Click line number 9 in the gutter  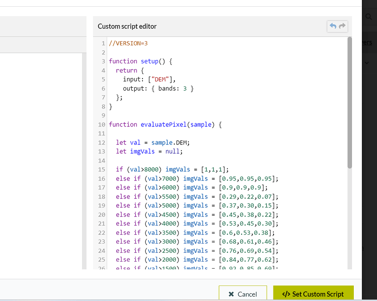point(103,115)
